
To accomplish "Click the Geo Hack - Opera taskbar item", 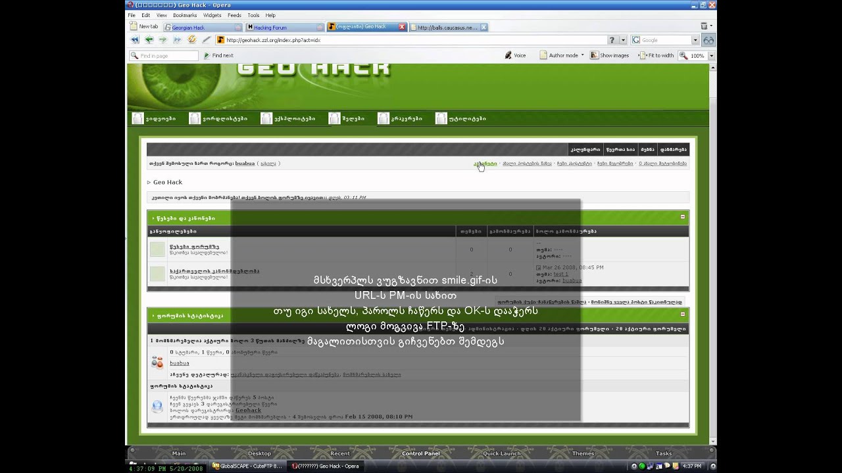I will (x=326, y=466).
